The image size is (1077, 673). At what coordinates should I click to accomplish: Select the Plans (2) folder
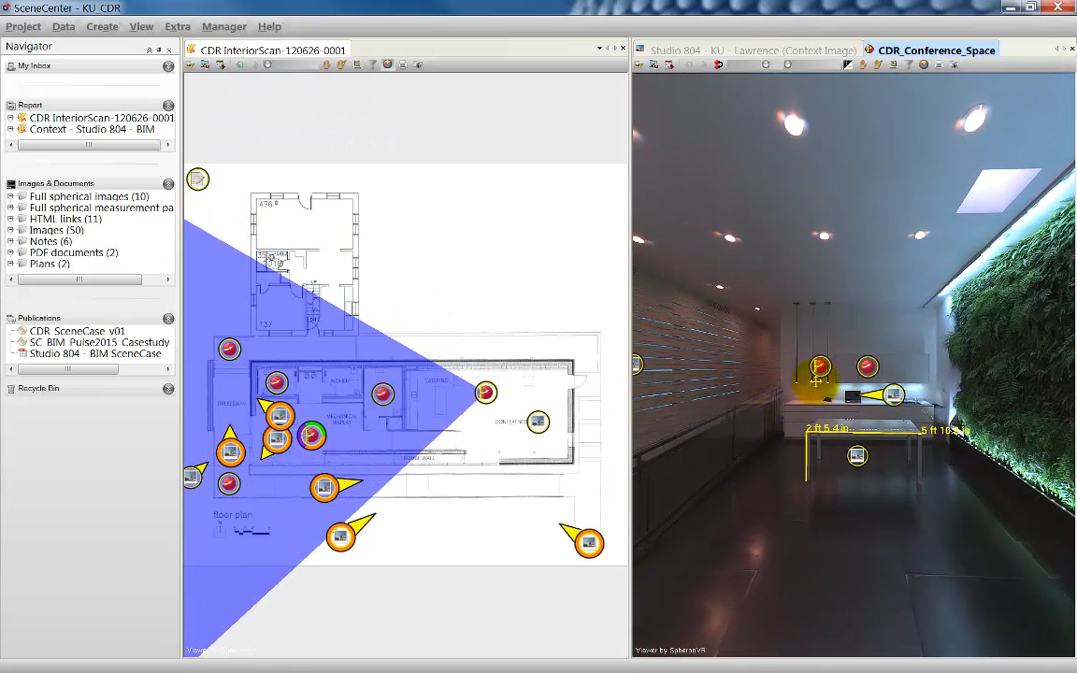pyautogui.click(x=50, y=264)
